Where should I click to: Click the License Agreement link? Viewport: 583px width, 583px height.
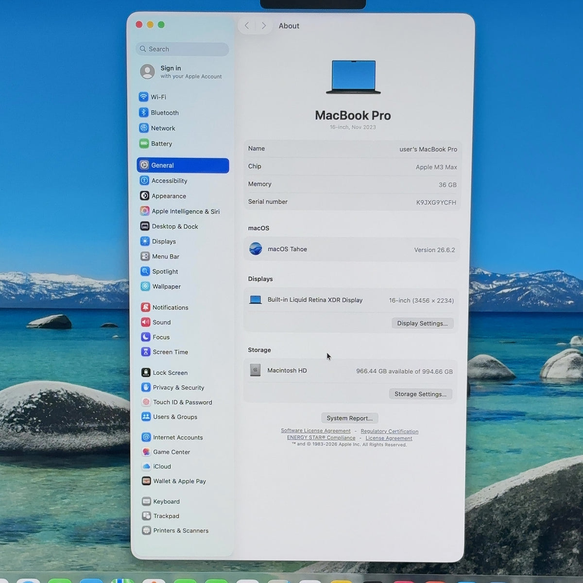[389, 438]
